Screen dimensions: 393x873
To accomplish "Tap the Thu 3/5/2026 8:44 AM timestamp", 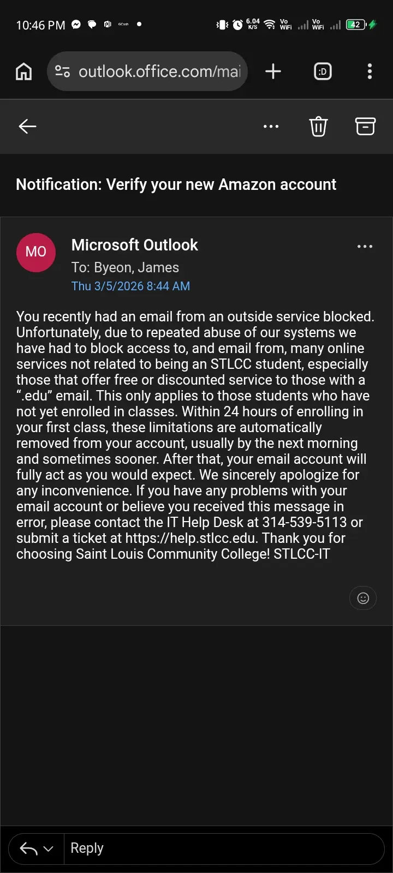I will tap(130, 286).
